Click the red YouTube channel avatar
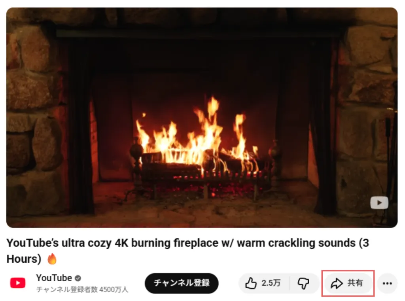The image size is (405, 301). point(18,283)
